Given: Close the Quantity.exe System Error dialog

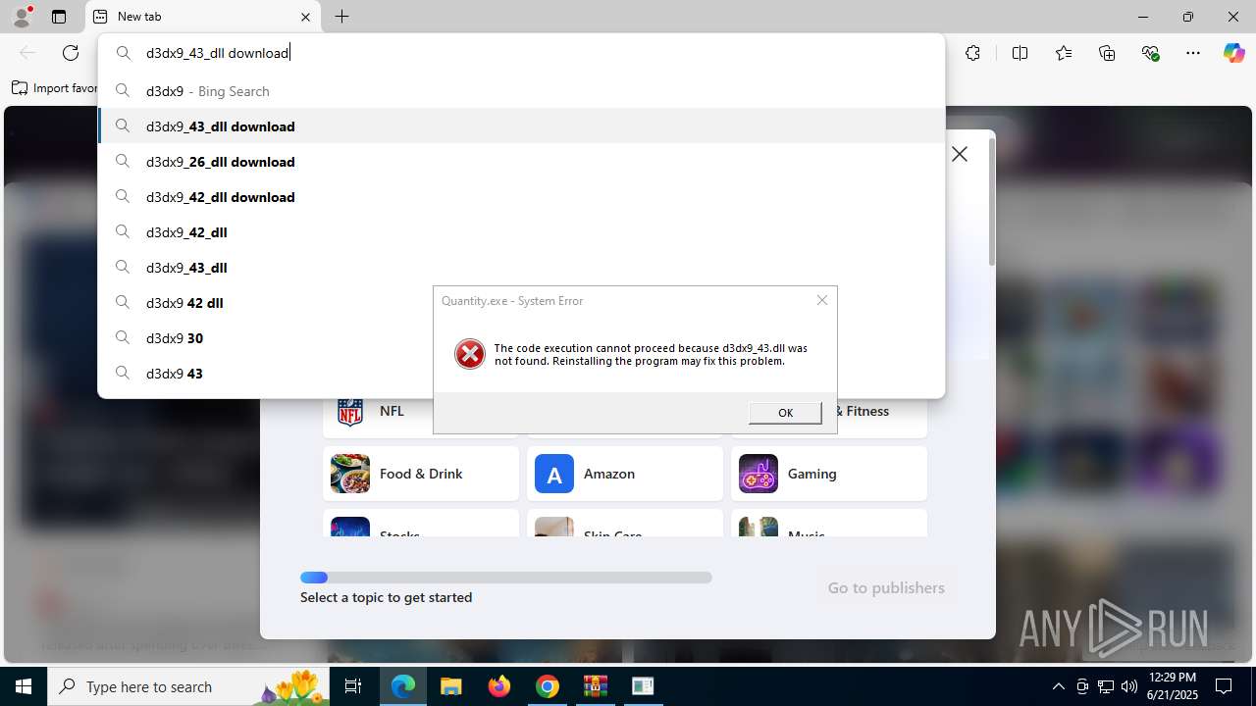Looking at the screenshot, I should (x=822, y=300).
